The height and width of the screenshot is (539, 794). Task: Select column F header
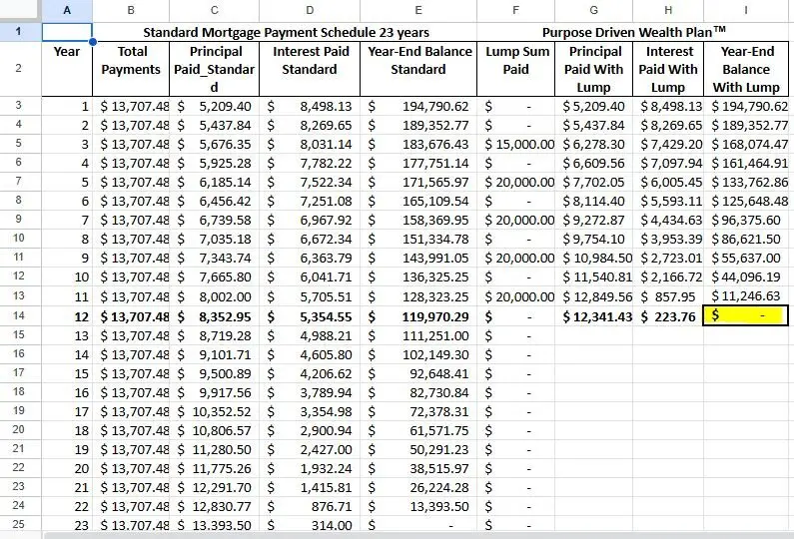click(x=515, y=10)
